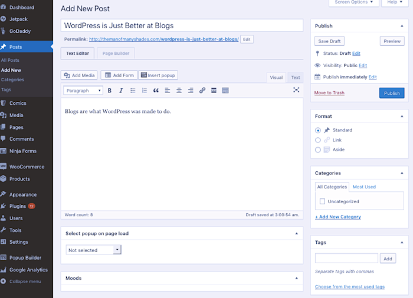Collapse the Tags panel
This screenshot has width=413, height=298.
tap(402, 243)
